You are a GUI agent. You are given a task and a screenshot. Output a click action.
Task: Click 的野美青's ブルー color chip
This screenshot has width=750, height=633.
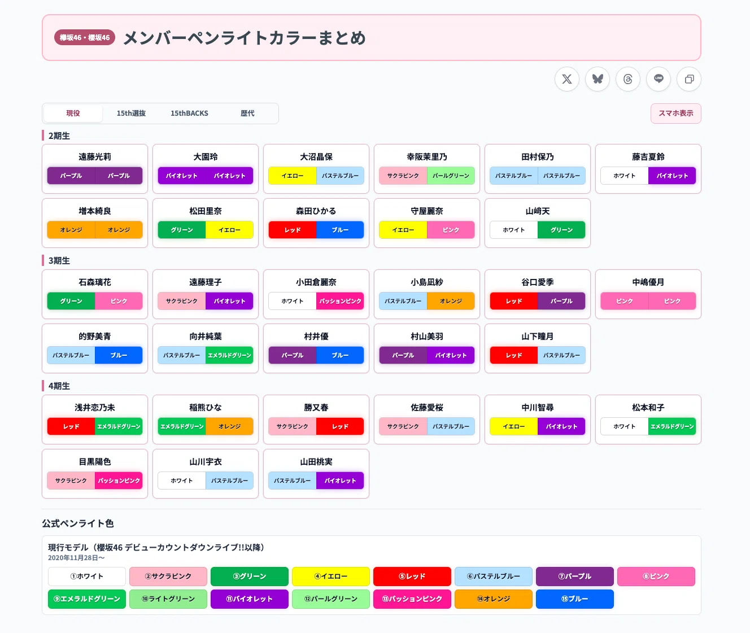[x=119, y=355]
